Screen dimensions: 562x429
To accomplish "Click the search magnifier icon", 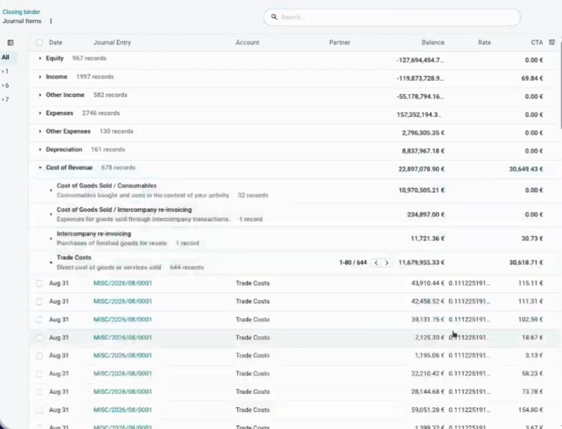I will 274,17.
